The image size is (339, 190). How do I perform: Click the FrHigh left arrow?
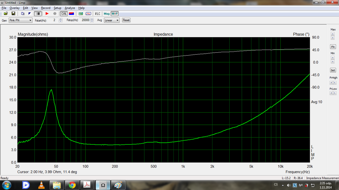coord(331,83)
